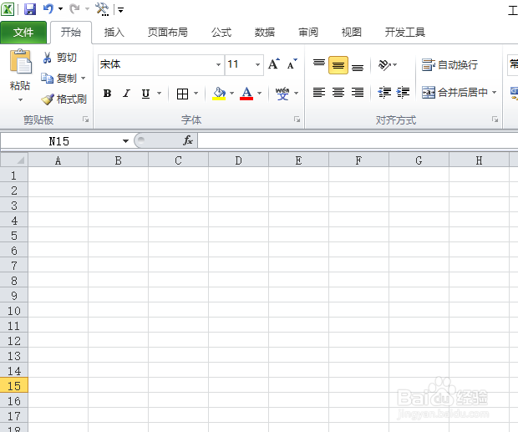
Task: Click the wén phonetic guide icon
Action: pos(282,94)
